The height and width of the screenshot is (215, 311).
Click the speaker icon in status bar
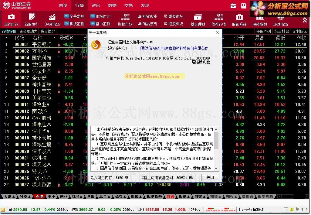point(297,210)
